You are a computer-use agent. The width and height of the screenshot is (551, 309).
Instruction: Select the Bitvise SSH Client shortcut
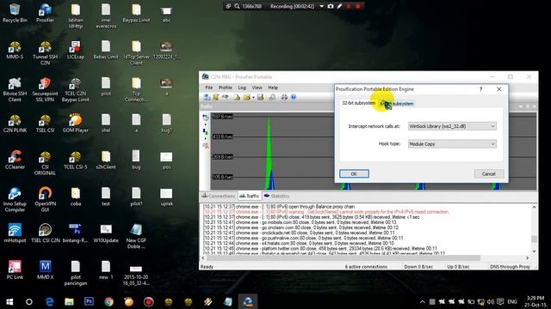[x=15, y=89]
